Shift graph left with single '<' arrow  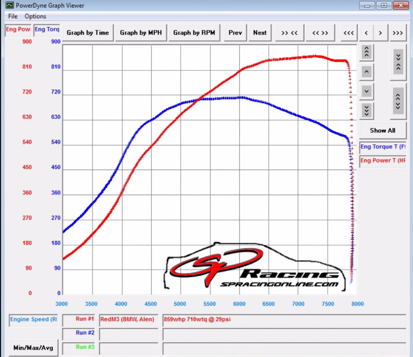pos(366,33)
